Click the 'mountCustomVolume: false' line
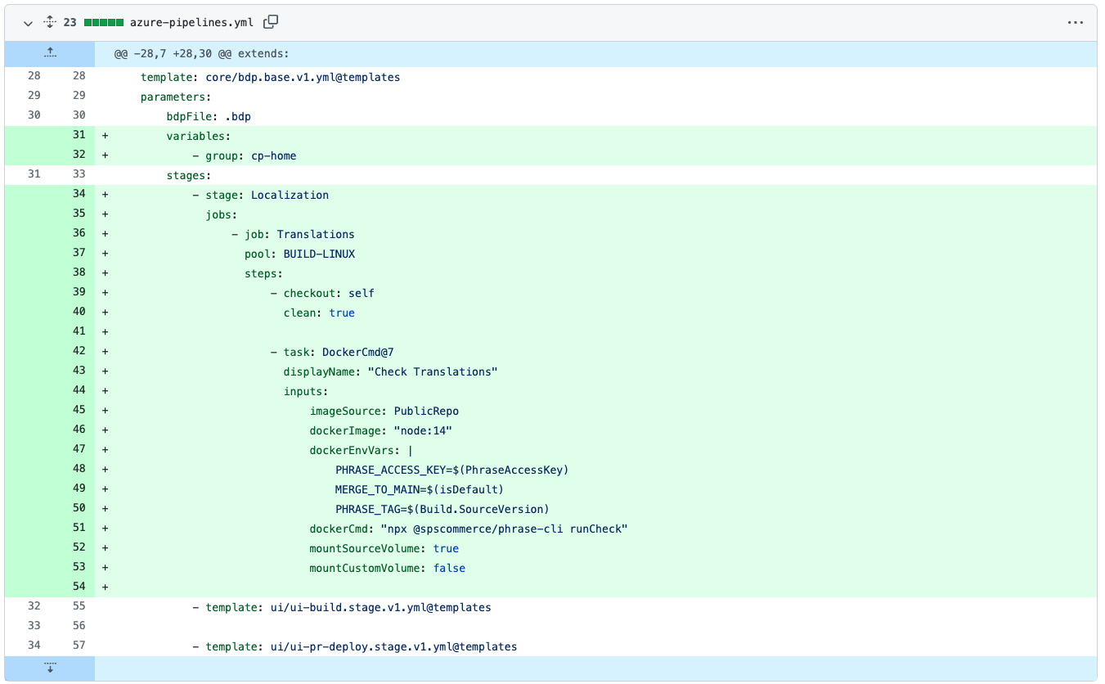Image resolution: width=1105 pixels, height=684 pixels. point(387,568)
